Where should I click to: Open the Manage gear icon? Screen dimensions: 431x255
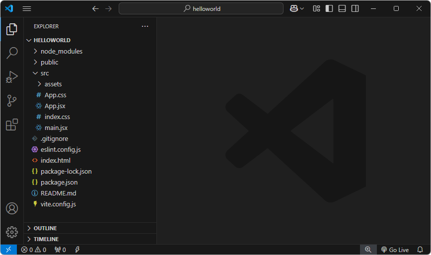(x=12, y=232)
